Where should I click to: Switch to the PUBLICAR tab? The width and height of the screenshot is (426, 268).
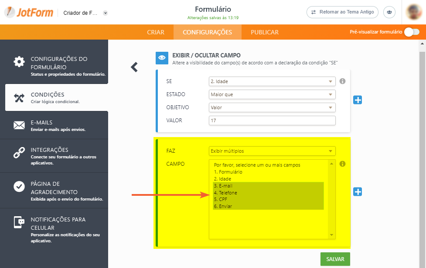click(x=265, y=32)
